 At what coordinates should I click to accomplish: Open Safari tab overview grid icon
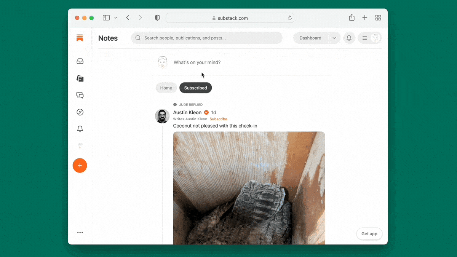tap(378, 18)
